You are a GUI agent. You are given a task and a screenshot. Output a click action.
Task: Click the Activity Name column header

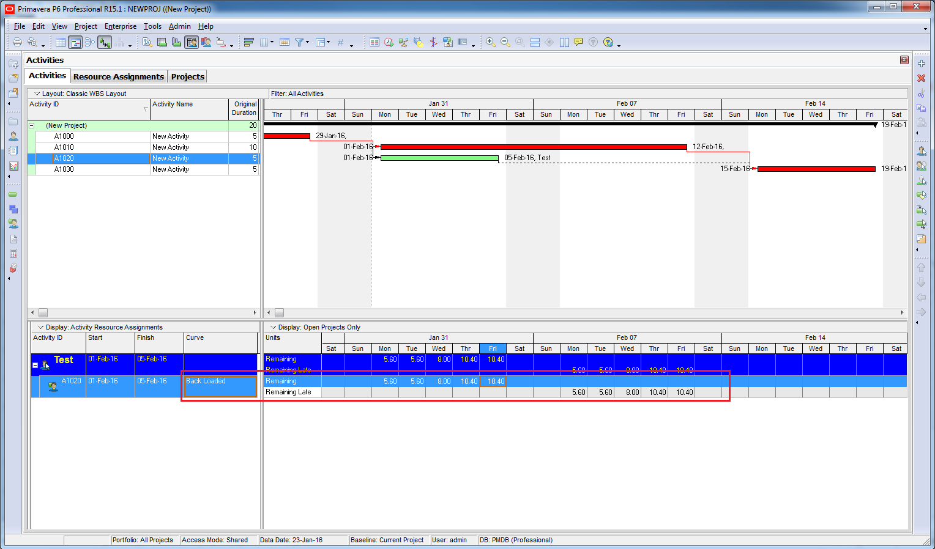click(188, 105)
